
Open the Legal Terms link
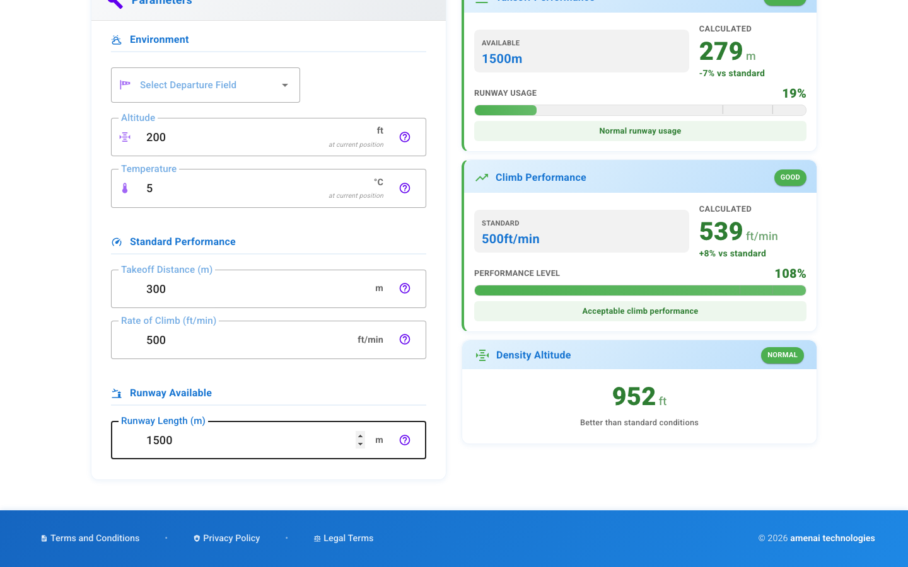point(348,538)
